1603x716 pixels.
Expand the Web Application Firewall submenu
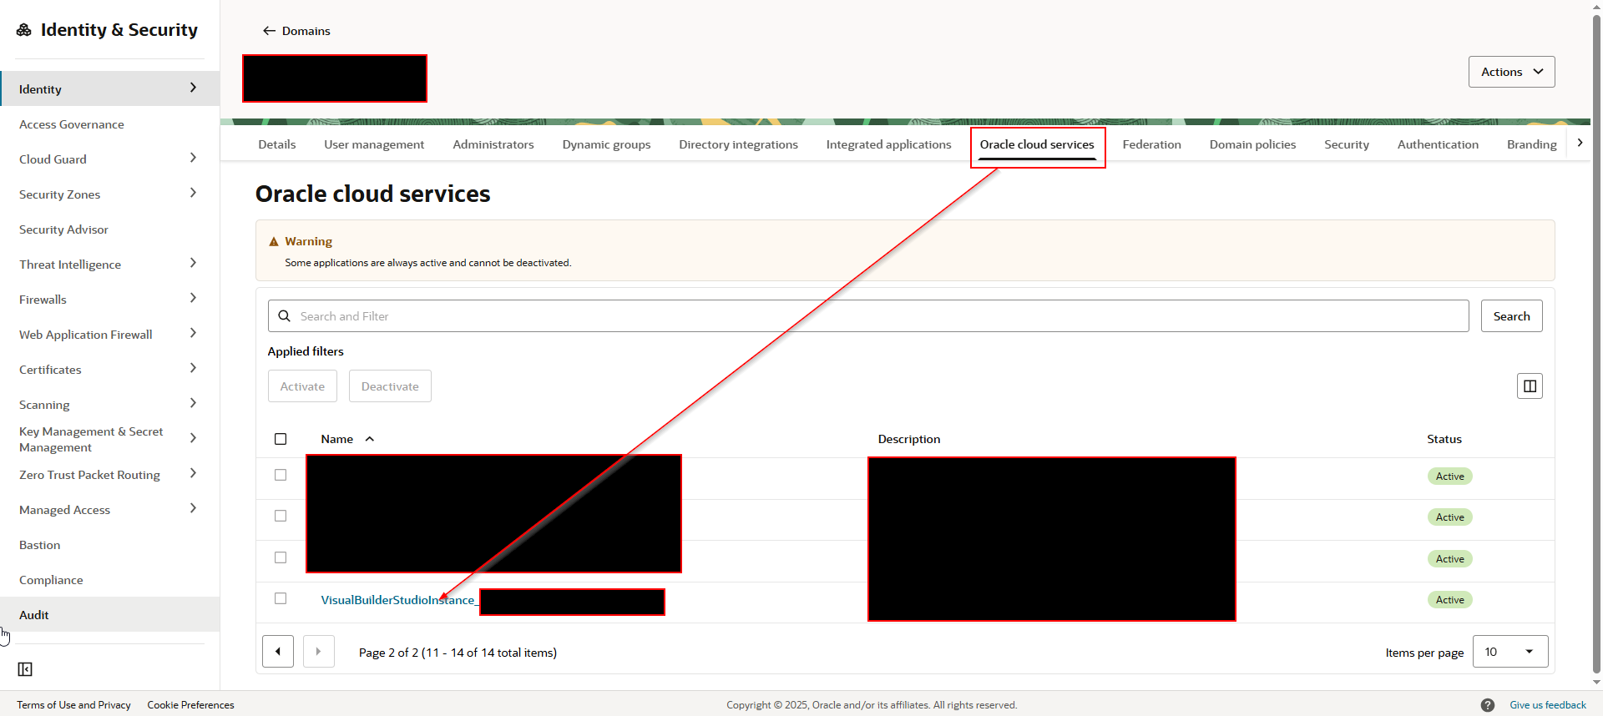193,333
